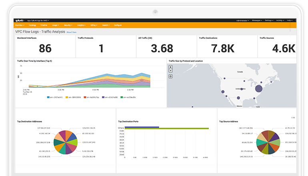Click the largest bubble on the map
This screenshot has width=308, height=176.
(x=259, y=88)
